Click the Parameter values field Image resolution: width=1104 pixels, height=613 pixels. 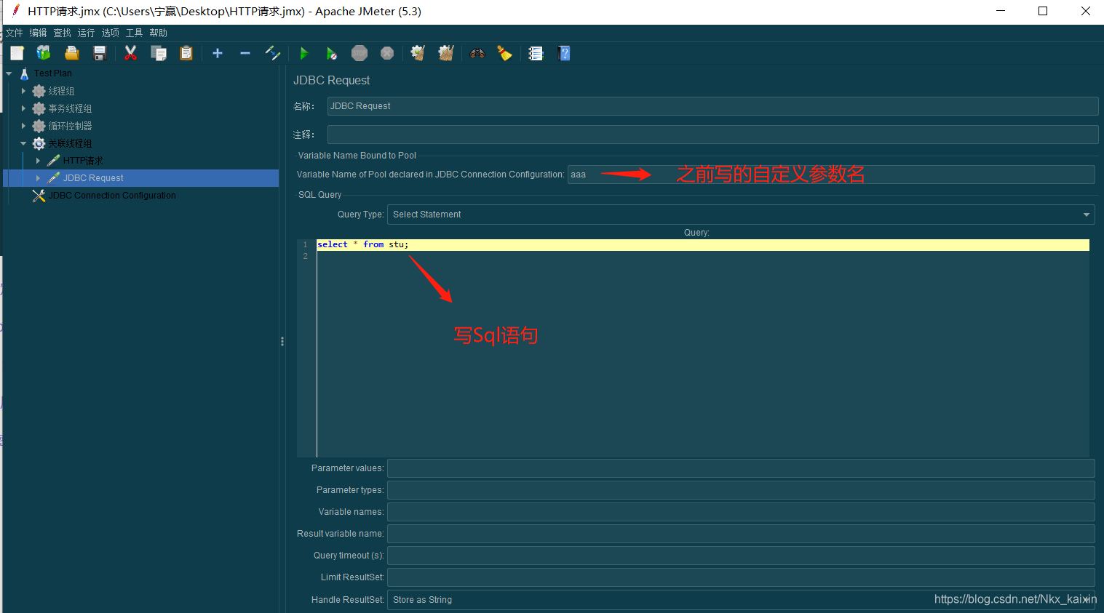[x=741, y=468]
